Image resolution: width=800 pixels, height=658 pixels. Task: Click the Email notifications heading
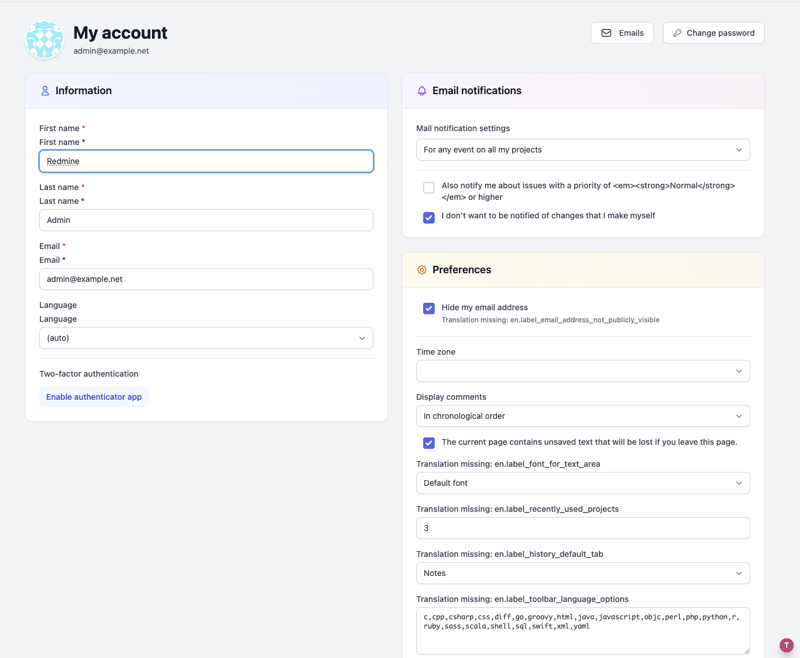tap(477, 91)
